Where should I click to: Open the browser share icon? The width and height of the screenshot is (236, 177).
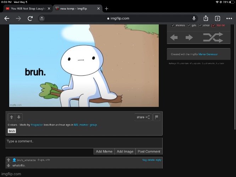(x=206, y=18)
